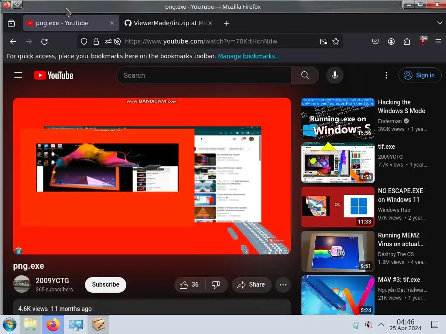Close the png.exe YouTube tab
Image resolution: width=446 pixels, height=334 pixels.
click(112, 23)
